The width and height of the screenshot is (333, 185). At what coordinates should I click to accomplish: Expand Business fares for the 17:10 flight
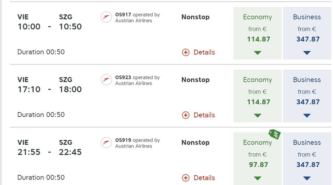click(x=307, y=115)
